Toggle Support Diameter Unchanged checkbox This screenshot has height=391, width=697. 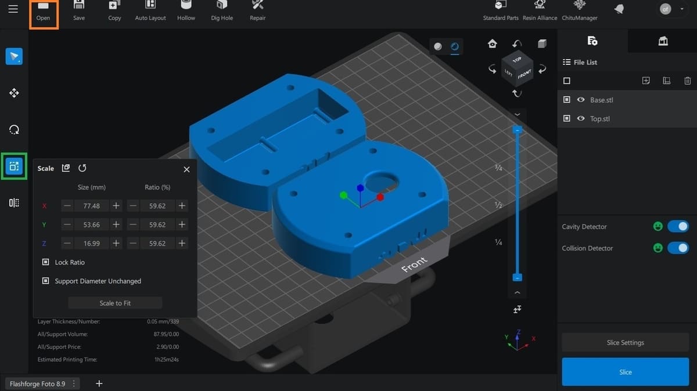tap(46, 281)
